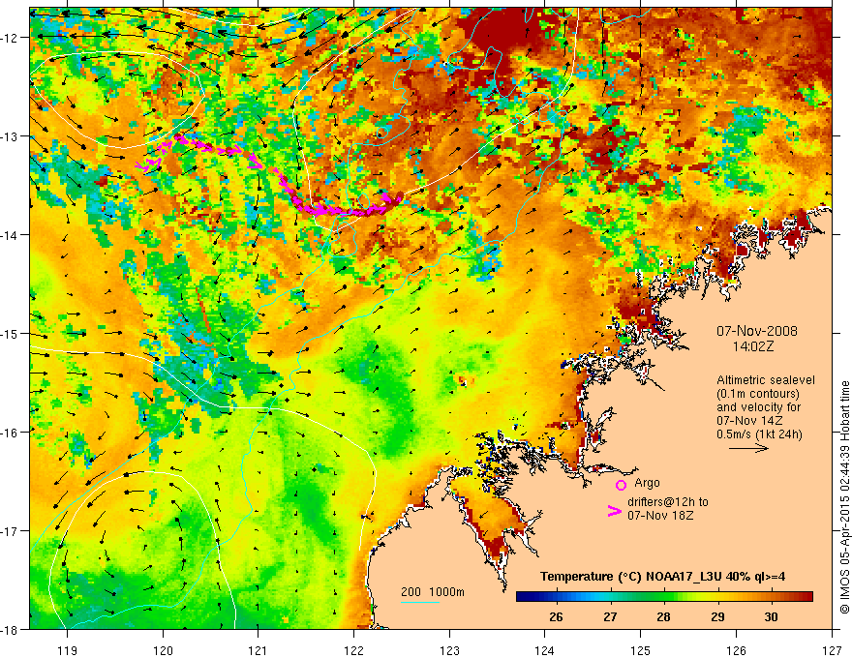Screen dimensions: 852x658
Task: Click the latitude axis label -15
Action: pyautogui.click(x=11, y=333)
